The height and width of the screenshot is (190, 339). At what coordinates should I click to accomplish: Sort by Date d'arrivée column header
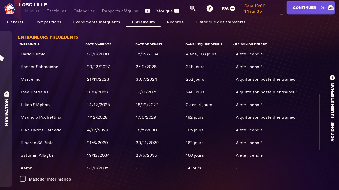pos(98,44)
